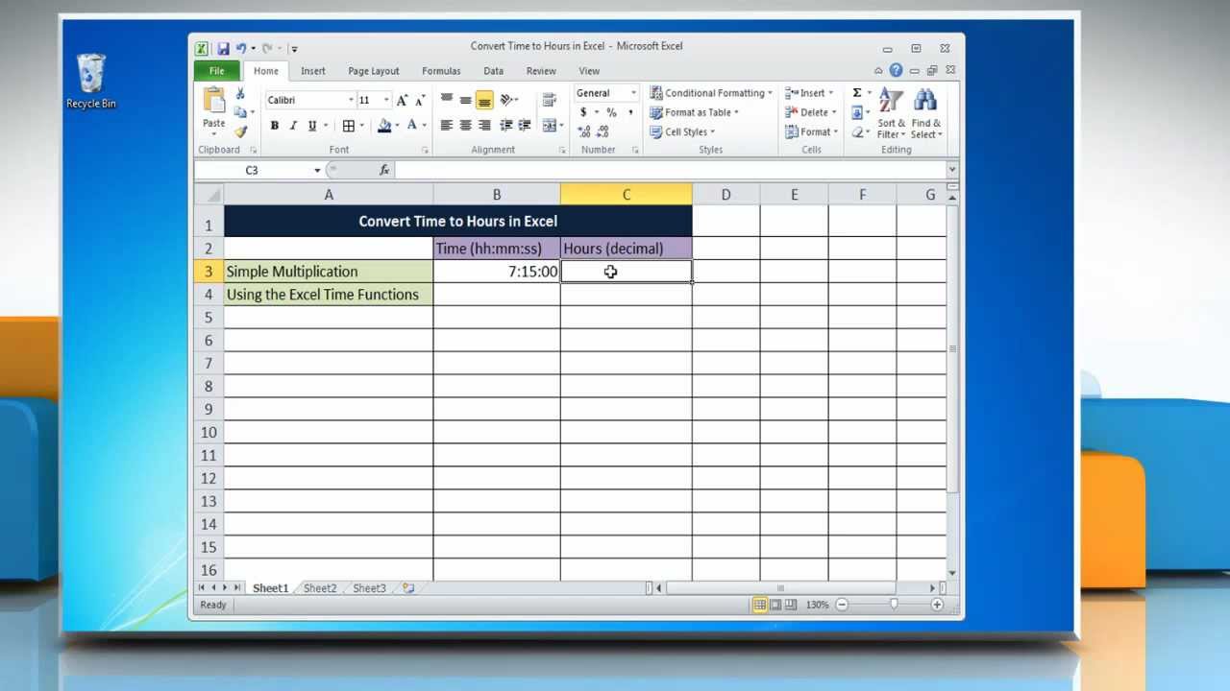
Task: Open the font size dropdown
Action: coord(386,100)
